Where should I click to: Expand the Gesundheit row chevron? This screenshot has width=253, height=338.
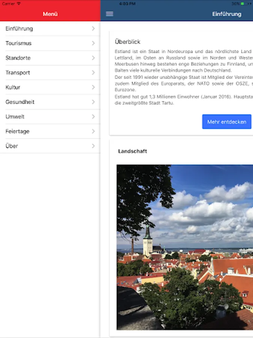coord(93,102)
